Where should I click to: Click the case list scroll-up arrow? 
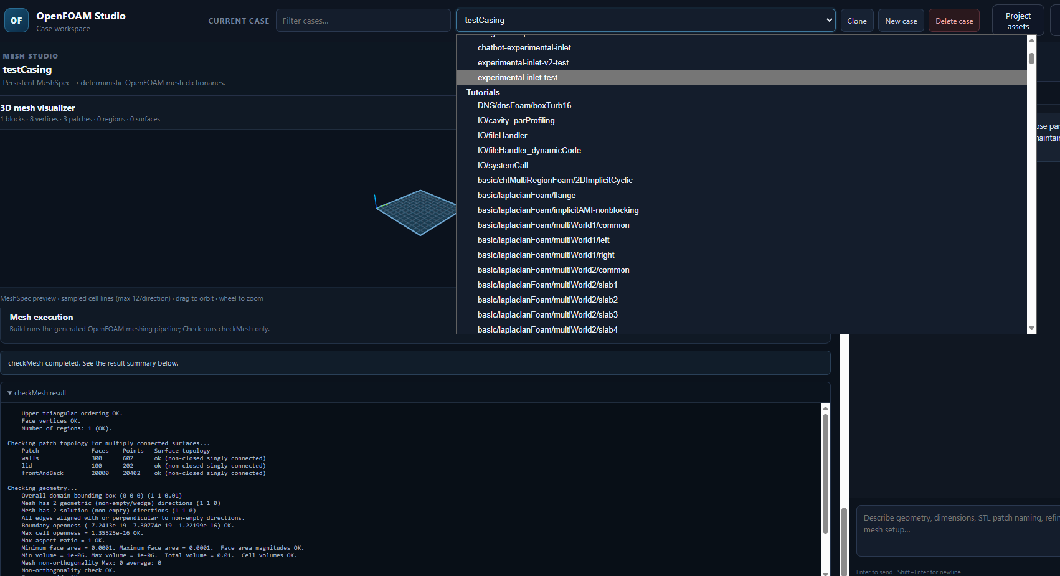pyautogui.click(x=1031, y=40)
